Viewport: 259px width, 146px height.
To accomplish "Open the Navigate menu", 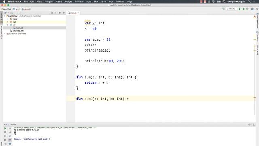I will 49,2.
